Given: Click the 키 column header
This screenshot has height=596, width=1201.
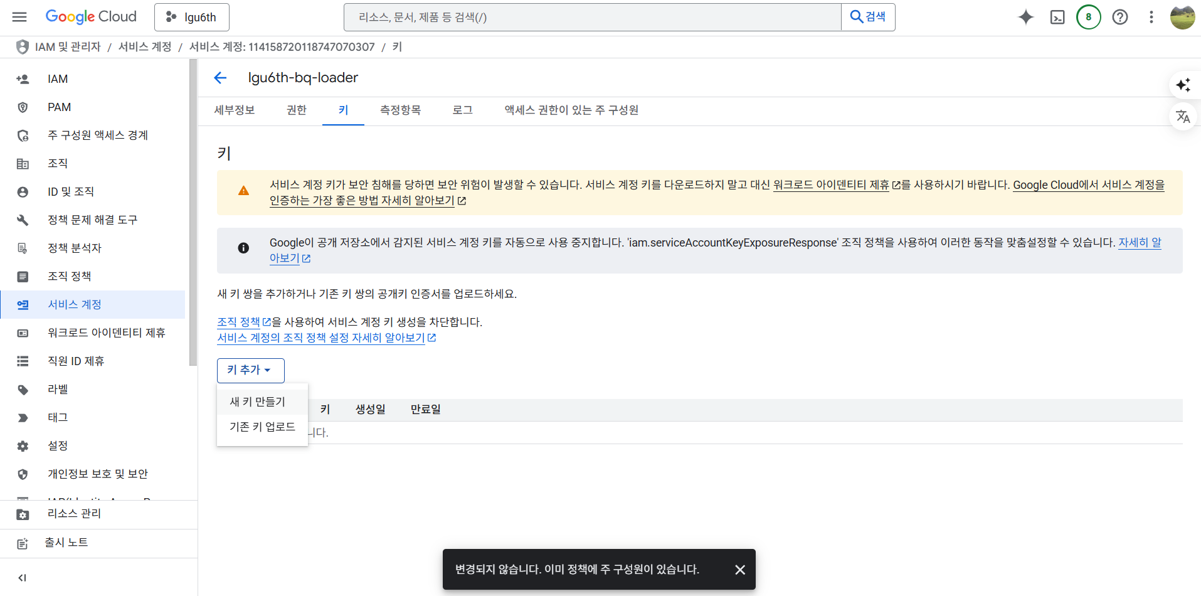Looking at the screenshot, I should [x=325, y=410].
